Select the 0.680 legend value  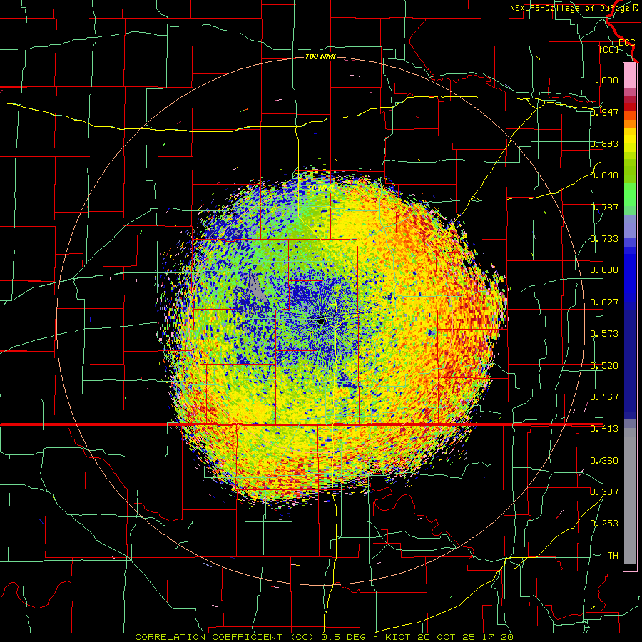604,270
